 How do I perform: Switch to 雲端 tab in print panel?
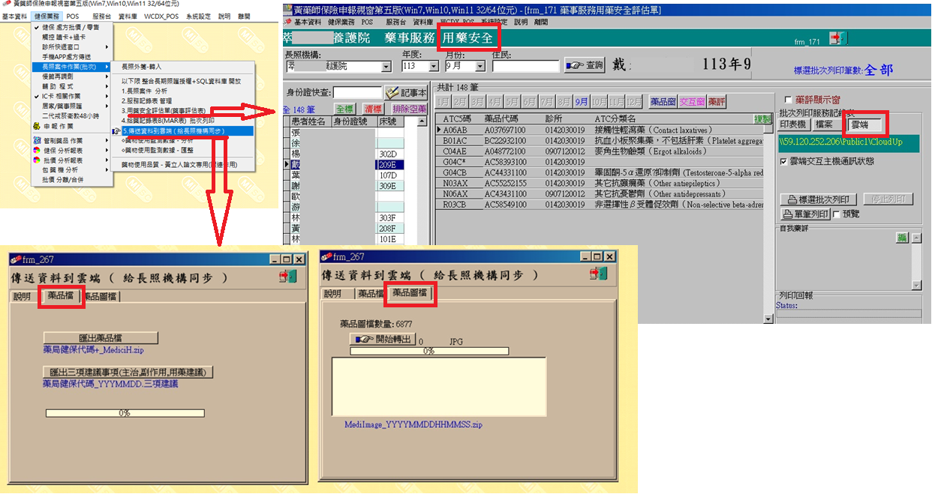pyautogui.click(x=864, y=124)
